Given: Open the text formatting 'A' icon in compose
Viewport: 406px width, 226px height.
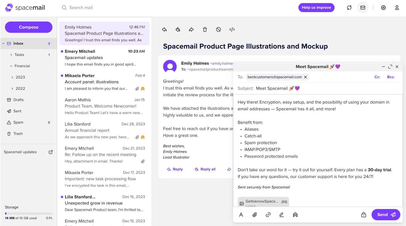Looking at the screenshot, I should tap(241, 215).
